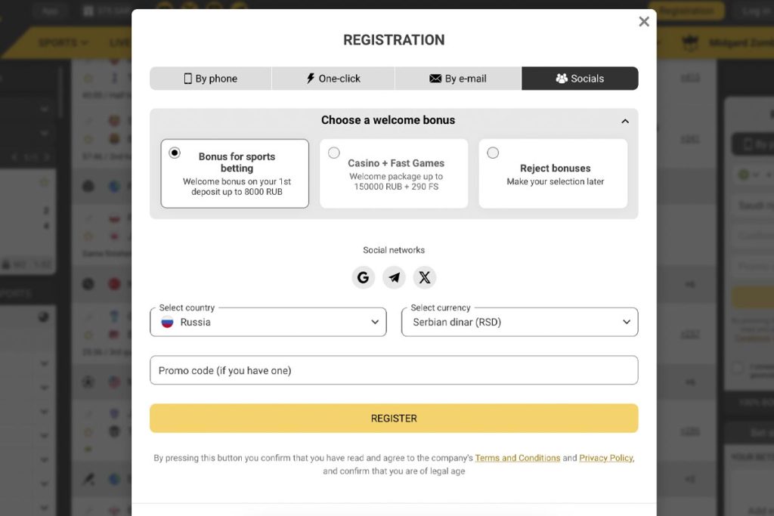Viewport: 774px width, 516px height.
Task: Open the Select country dropdown
Action: 268,322
